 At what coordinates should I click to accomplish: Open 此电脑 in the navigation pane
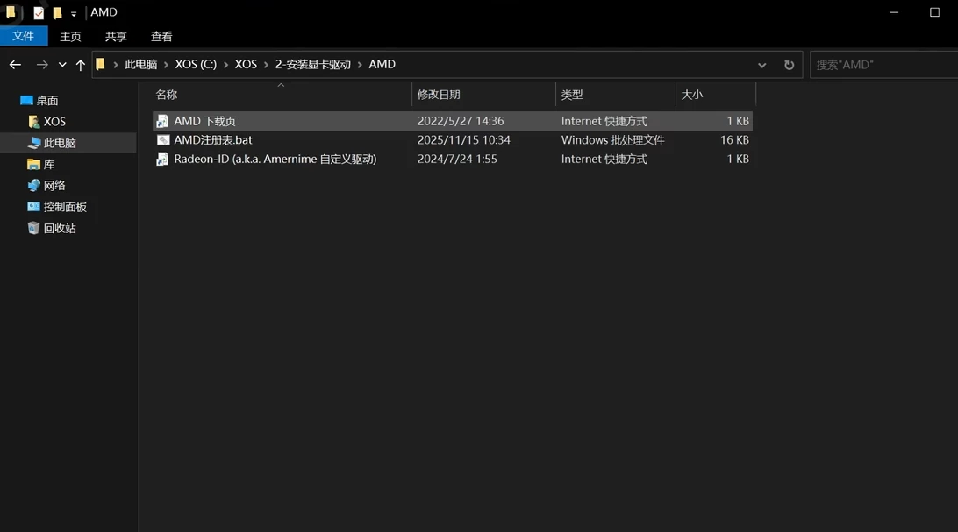60,143
